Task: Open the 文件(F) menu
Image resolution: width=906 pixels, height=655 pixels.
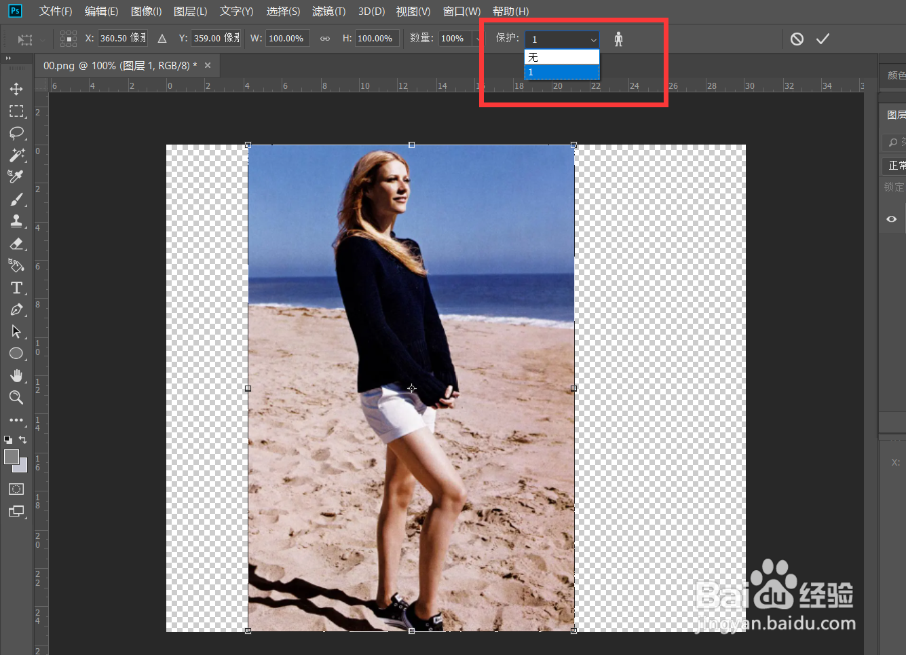Action: coord(56,11)
